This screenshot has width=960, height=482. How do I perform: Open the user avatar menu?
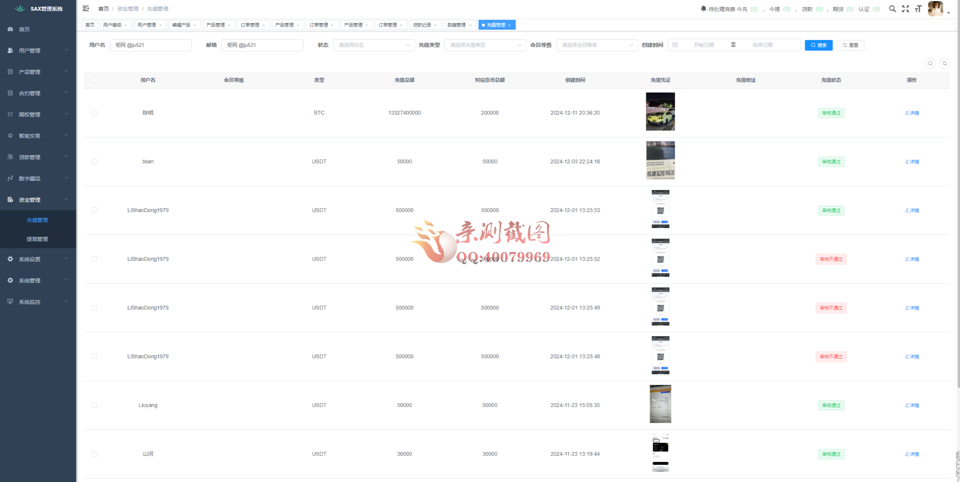936,9
